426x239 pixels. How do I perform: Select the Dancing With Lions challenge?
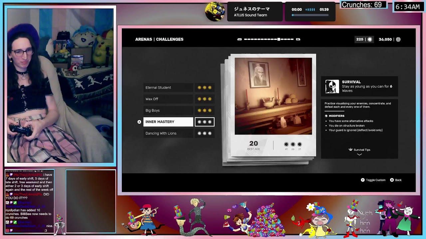(168, 133)
